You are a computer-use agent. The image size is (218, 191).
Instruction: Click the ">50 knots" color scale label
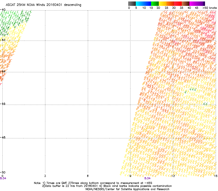coord(209,8)
